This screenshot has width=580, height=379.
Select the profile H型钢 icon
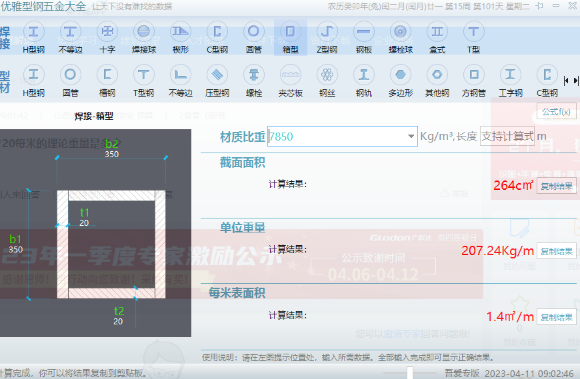33,81
